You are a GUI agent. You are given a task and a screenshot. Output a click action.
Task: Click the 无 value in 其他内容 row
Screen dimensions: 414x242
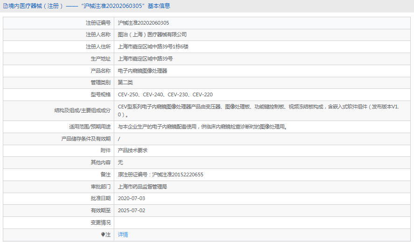pos(120,162)
